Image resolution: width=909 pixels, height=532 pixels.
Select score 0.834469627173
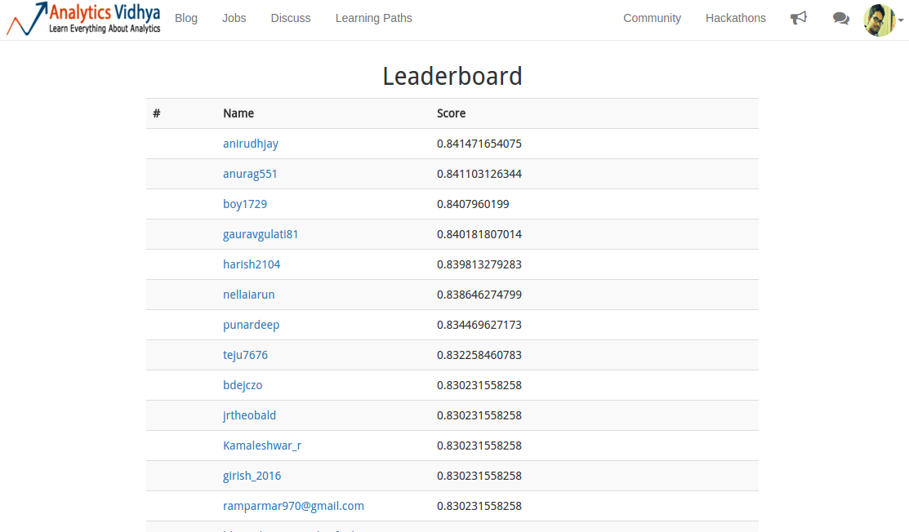pos(479,325)
